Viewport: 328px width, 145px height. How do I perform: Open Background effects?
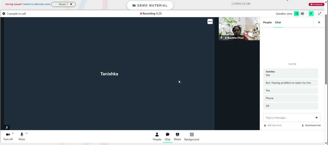(192, 136)
